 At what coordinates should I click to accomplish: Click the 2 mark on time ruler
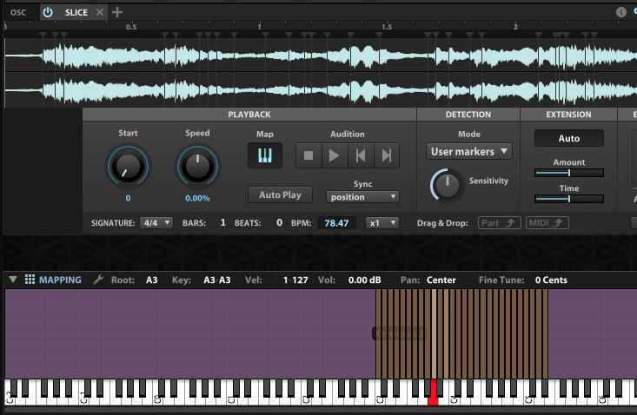tap(515, 27)
